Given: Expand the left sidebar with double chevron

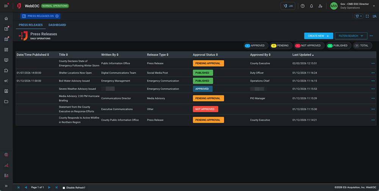Looking at the screenshot, I should pos(6,186).
